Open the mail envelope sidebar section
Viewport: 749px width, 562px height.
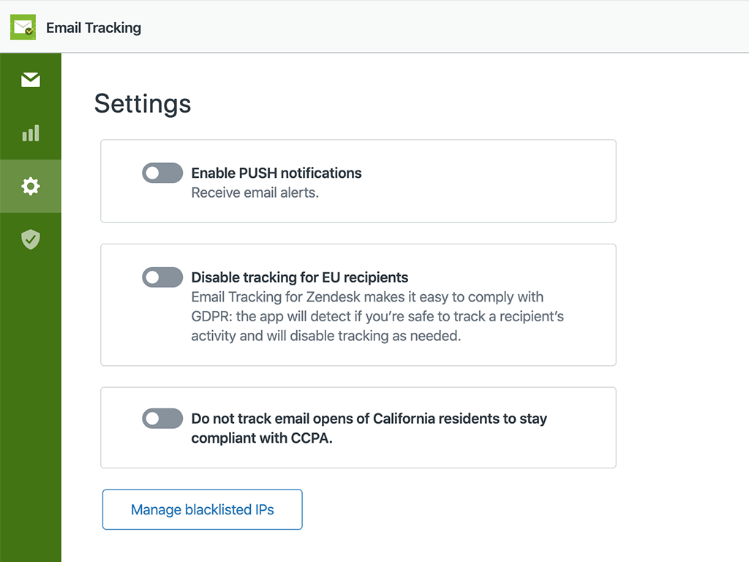pos(31,80)
